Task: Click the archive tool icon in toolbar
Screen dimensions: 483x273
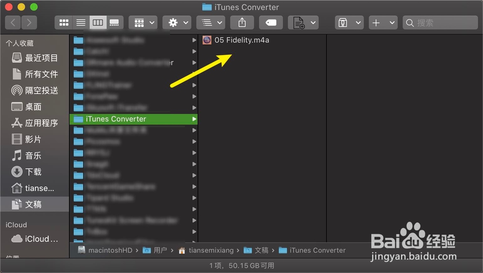Action: click(x=343, y=23)
